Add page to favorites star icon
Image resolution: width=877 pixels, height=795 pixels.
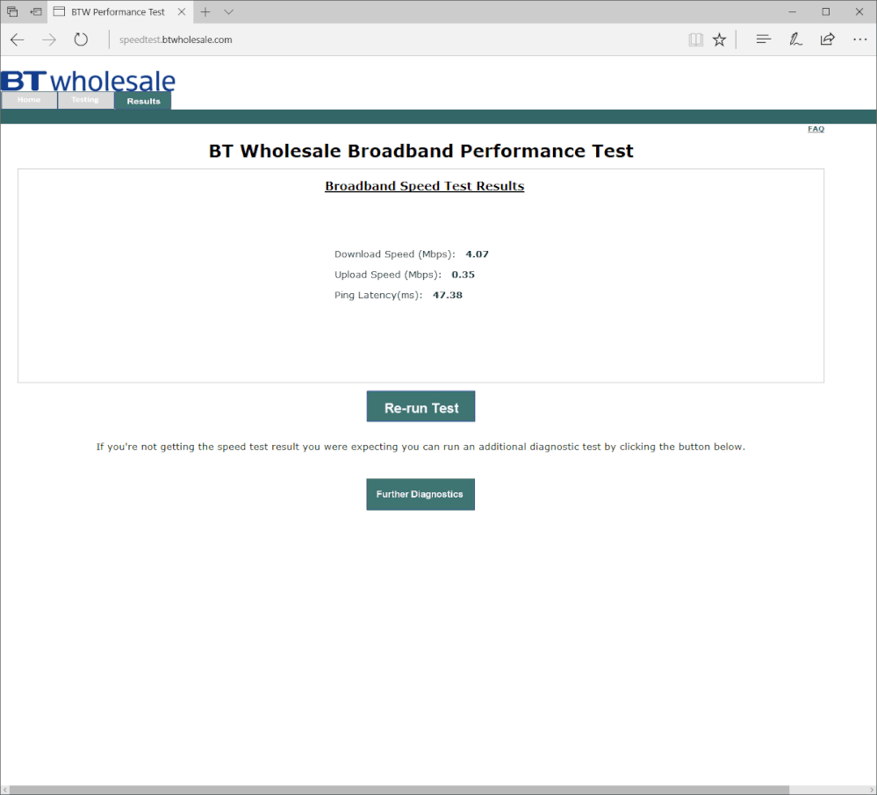click(x=719, y=39)
